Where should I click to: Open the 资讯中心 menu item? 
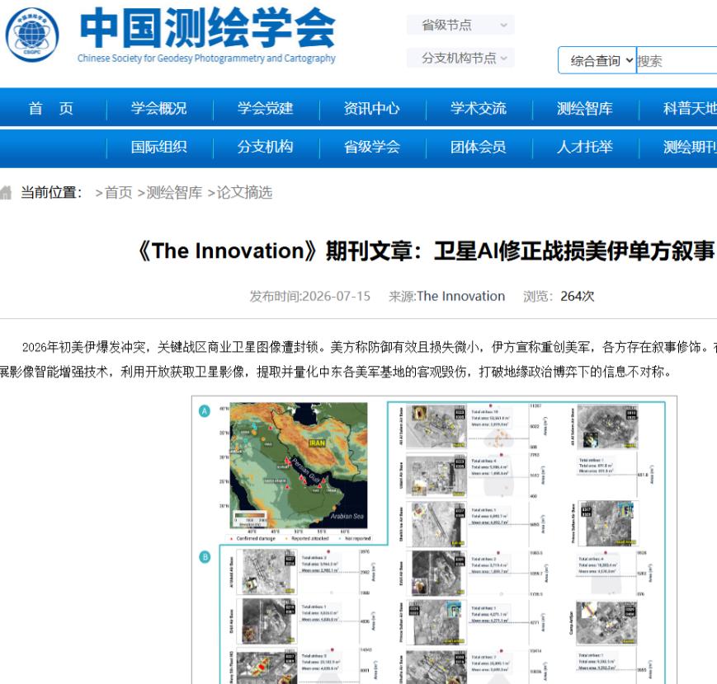372,108
